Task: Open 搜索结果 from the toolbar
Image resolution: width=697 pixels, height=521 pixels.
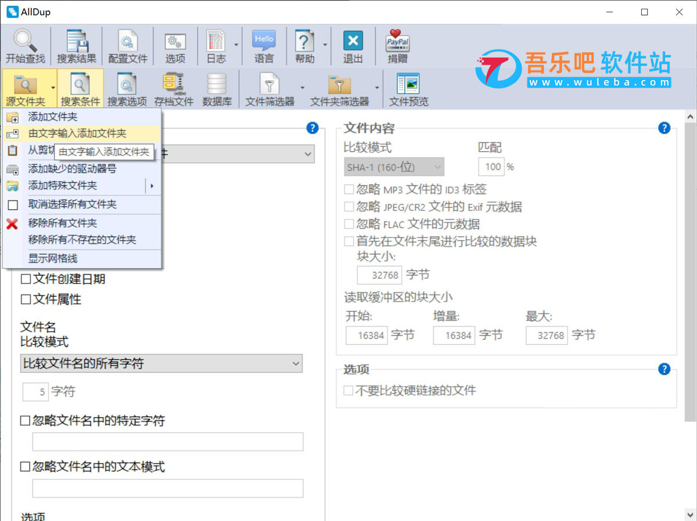Action: tap(77, 42)
